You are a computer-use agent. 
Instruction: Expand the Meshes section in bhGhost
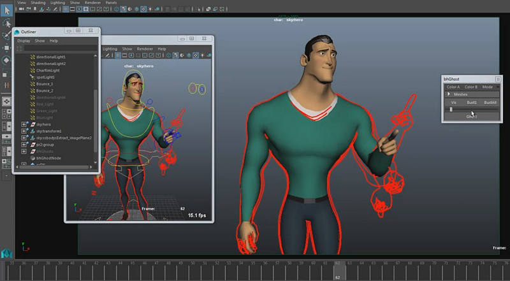[448, 94]
